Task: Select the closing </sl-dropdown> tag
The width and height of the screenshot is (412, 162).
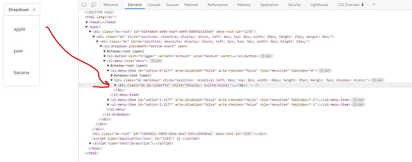Action: (116, 114)
